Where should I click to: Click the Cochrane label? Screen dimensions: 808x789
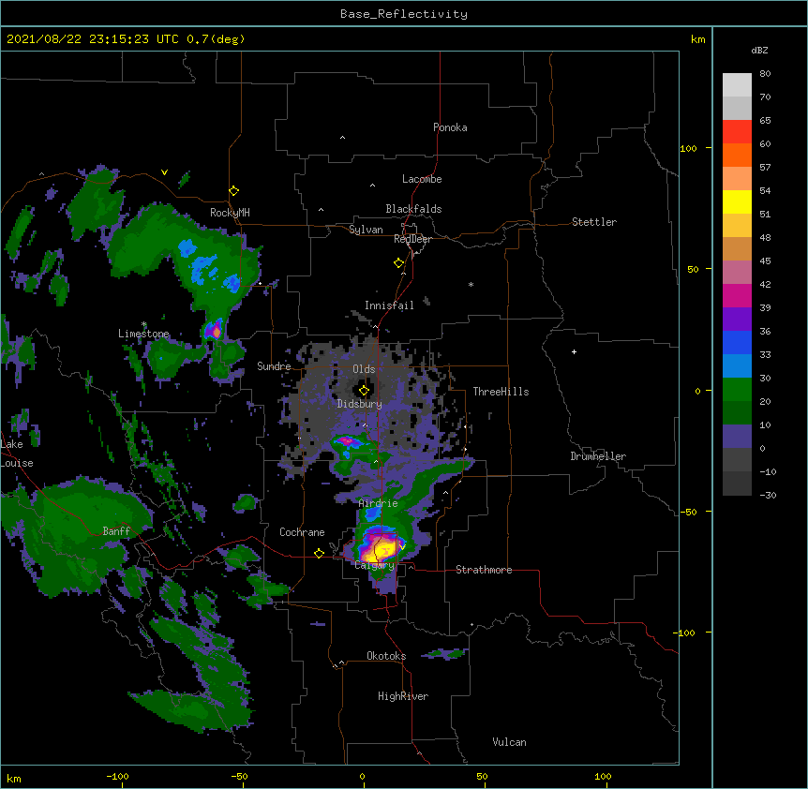click(302, 532)
